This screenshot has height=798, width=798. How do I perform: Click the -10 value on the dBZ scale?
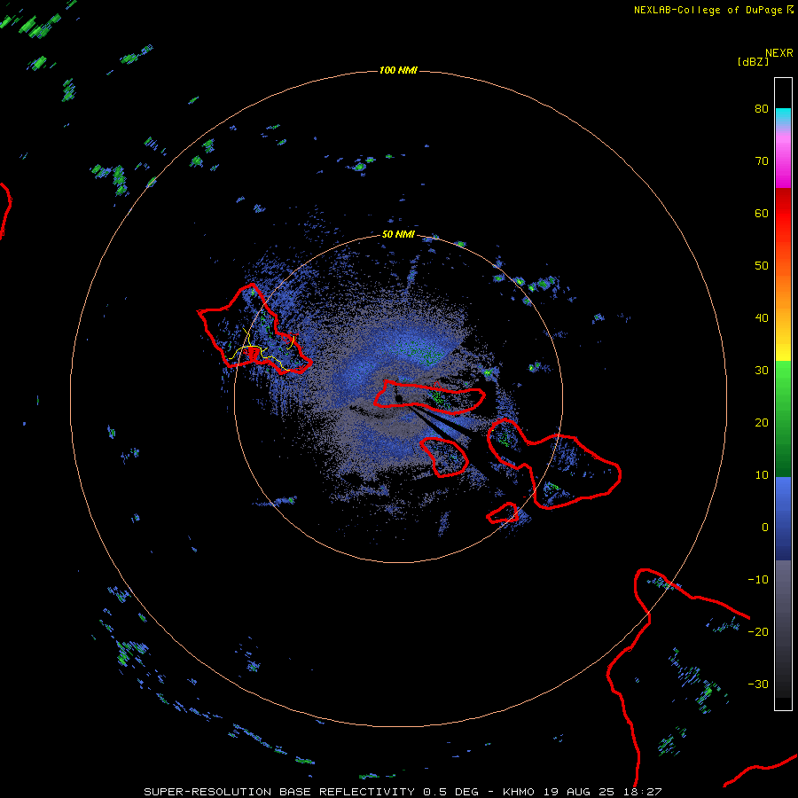click(x=758, y=580)
